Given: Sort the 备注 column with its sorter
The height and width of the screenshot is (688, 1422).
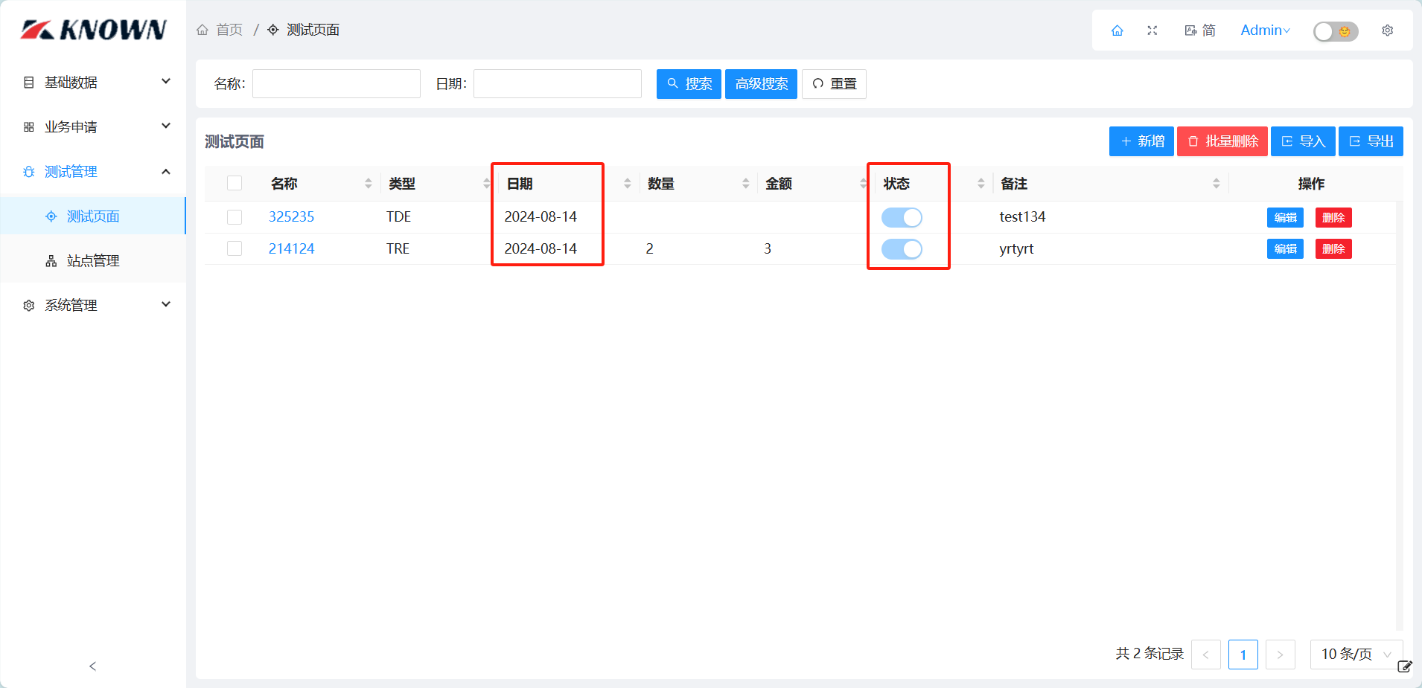Looking at the screenshot, I should 1217,184.
